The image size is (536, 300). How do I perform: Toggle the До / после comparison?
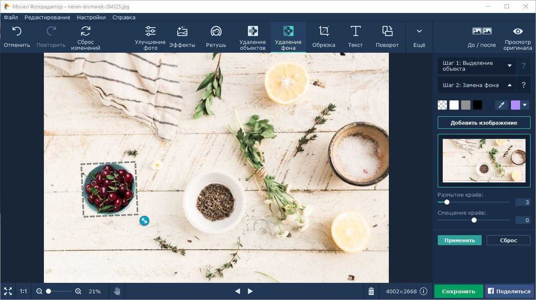(482, 32)
